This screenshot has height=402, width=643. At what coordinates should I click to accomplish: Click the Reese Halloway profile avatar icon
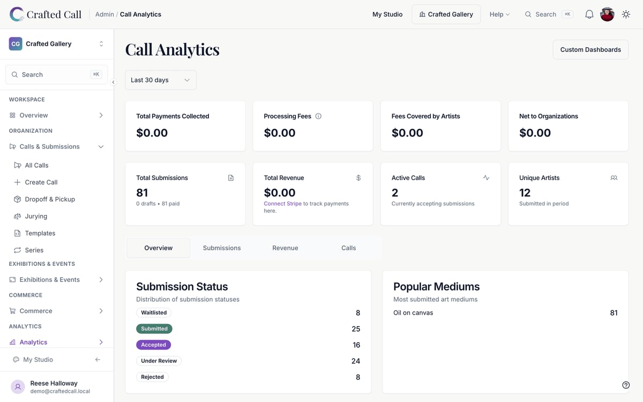click(x=18, y=387)
